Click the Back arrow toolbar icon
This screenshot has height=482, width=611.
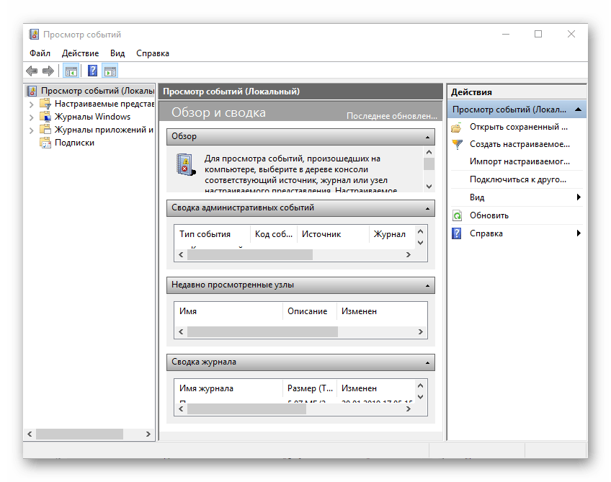click(32, 71)
